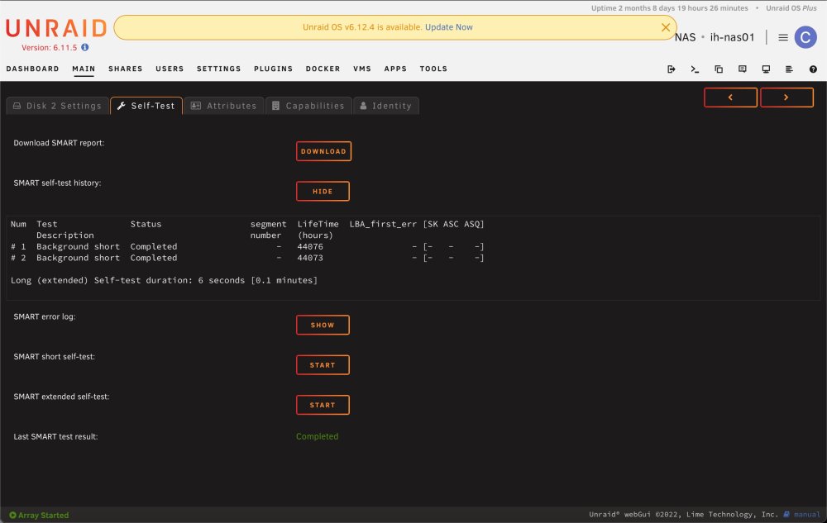Screen dimensions: 827x523
Task: Go to next disk arrow button
Action: [786, 97]
